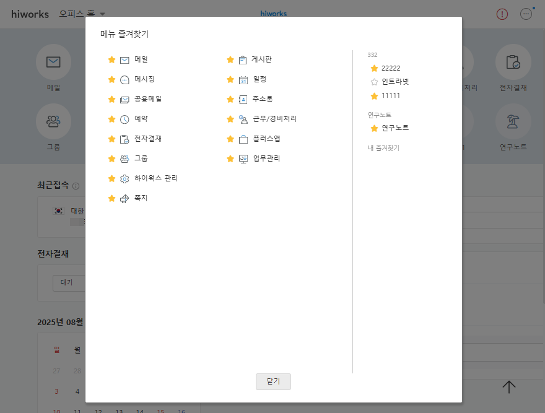Expand the 오피스 홈 dropdown arrow
545x413 pixels.
(103, 14)
